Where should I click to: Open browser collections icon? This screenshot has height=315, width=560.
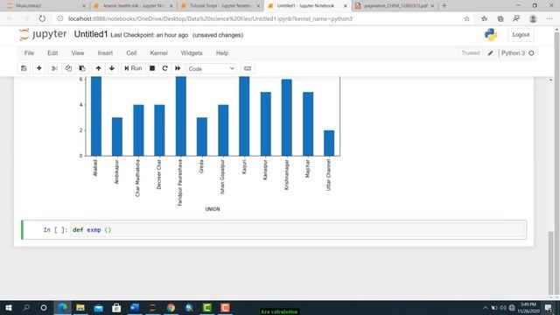[500, 19]
